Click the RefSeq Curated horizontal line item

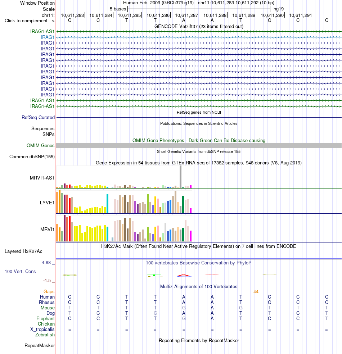pos(199,117)
